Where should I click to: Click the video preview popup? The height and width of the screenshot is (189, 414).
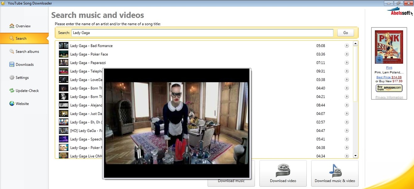pyautogui.click(x=176, y=123)
